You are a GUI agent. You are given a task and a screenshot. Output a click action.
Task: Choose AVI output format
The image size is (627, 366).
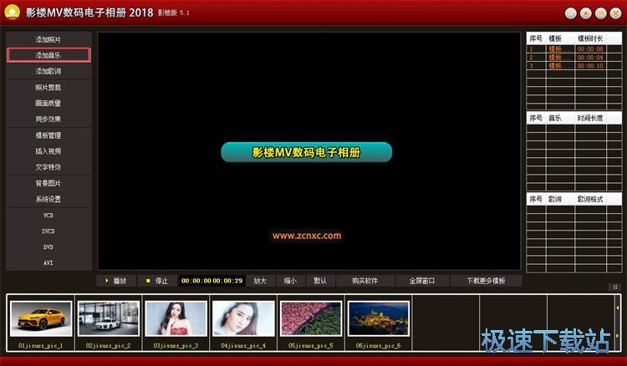click(48, 263)
